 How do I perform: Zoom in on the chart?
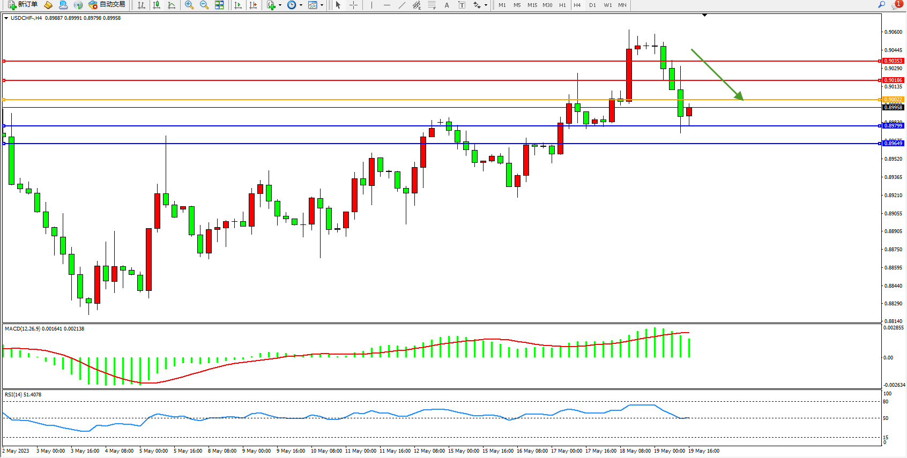[189, 5]
